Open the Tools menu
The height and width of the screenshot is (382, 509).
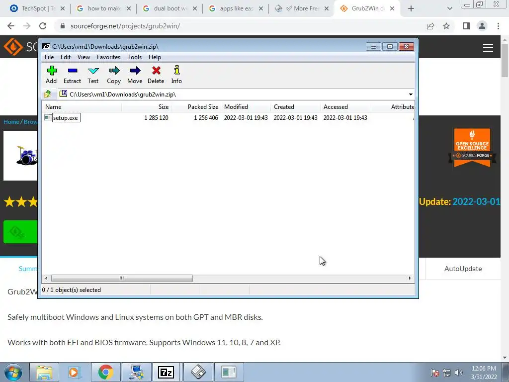(x=134, y=57)
